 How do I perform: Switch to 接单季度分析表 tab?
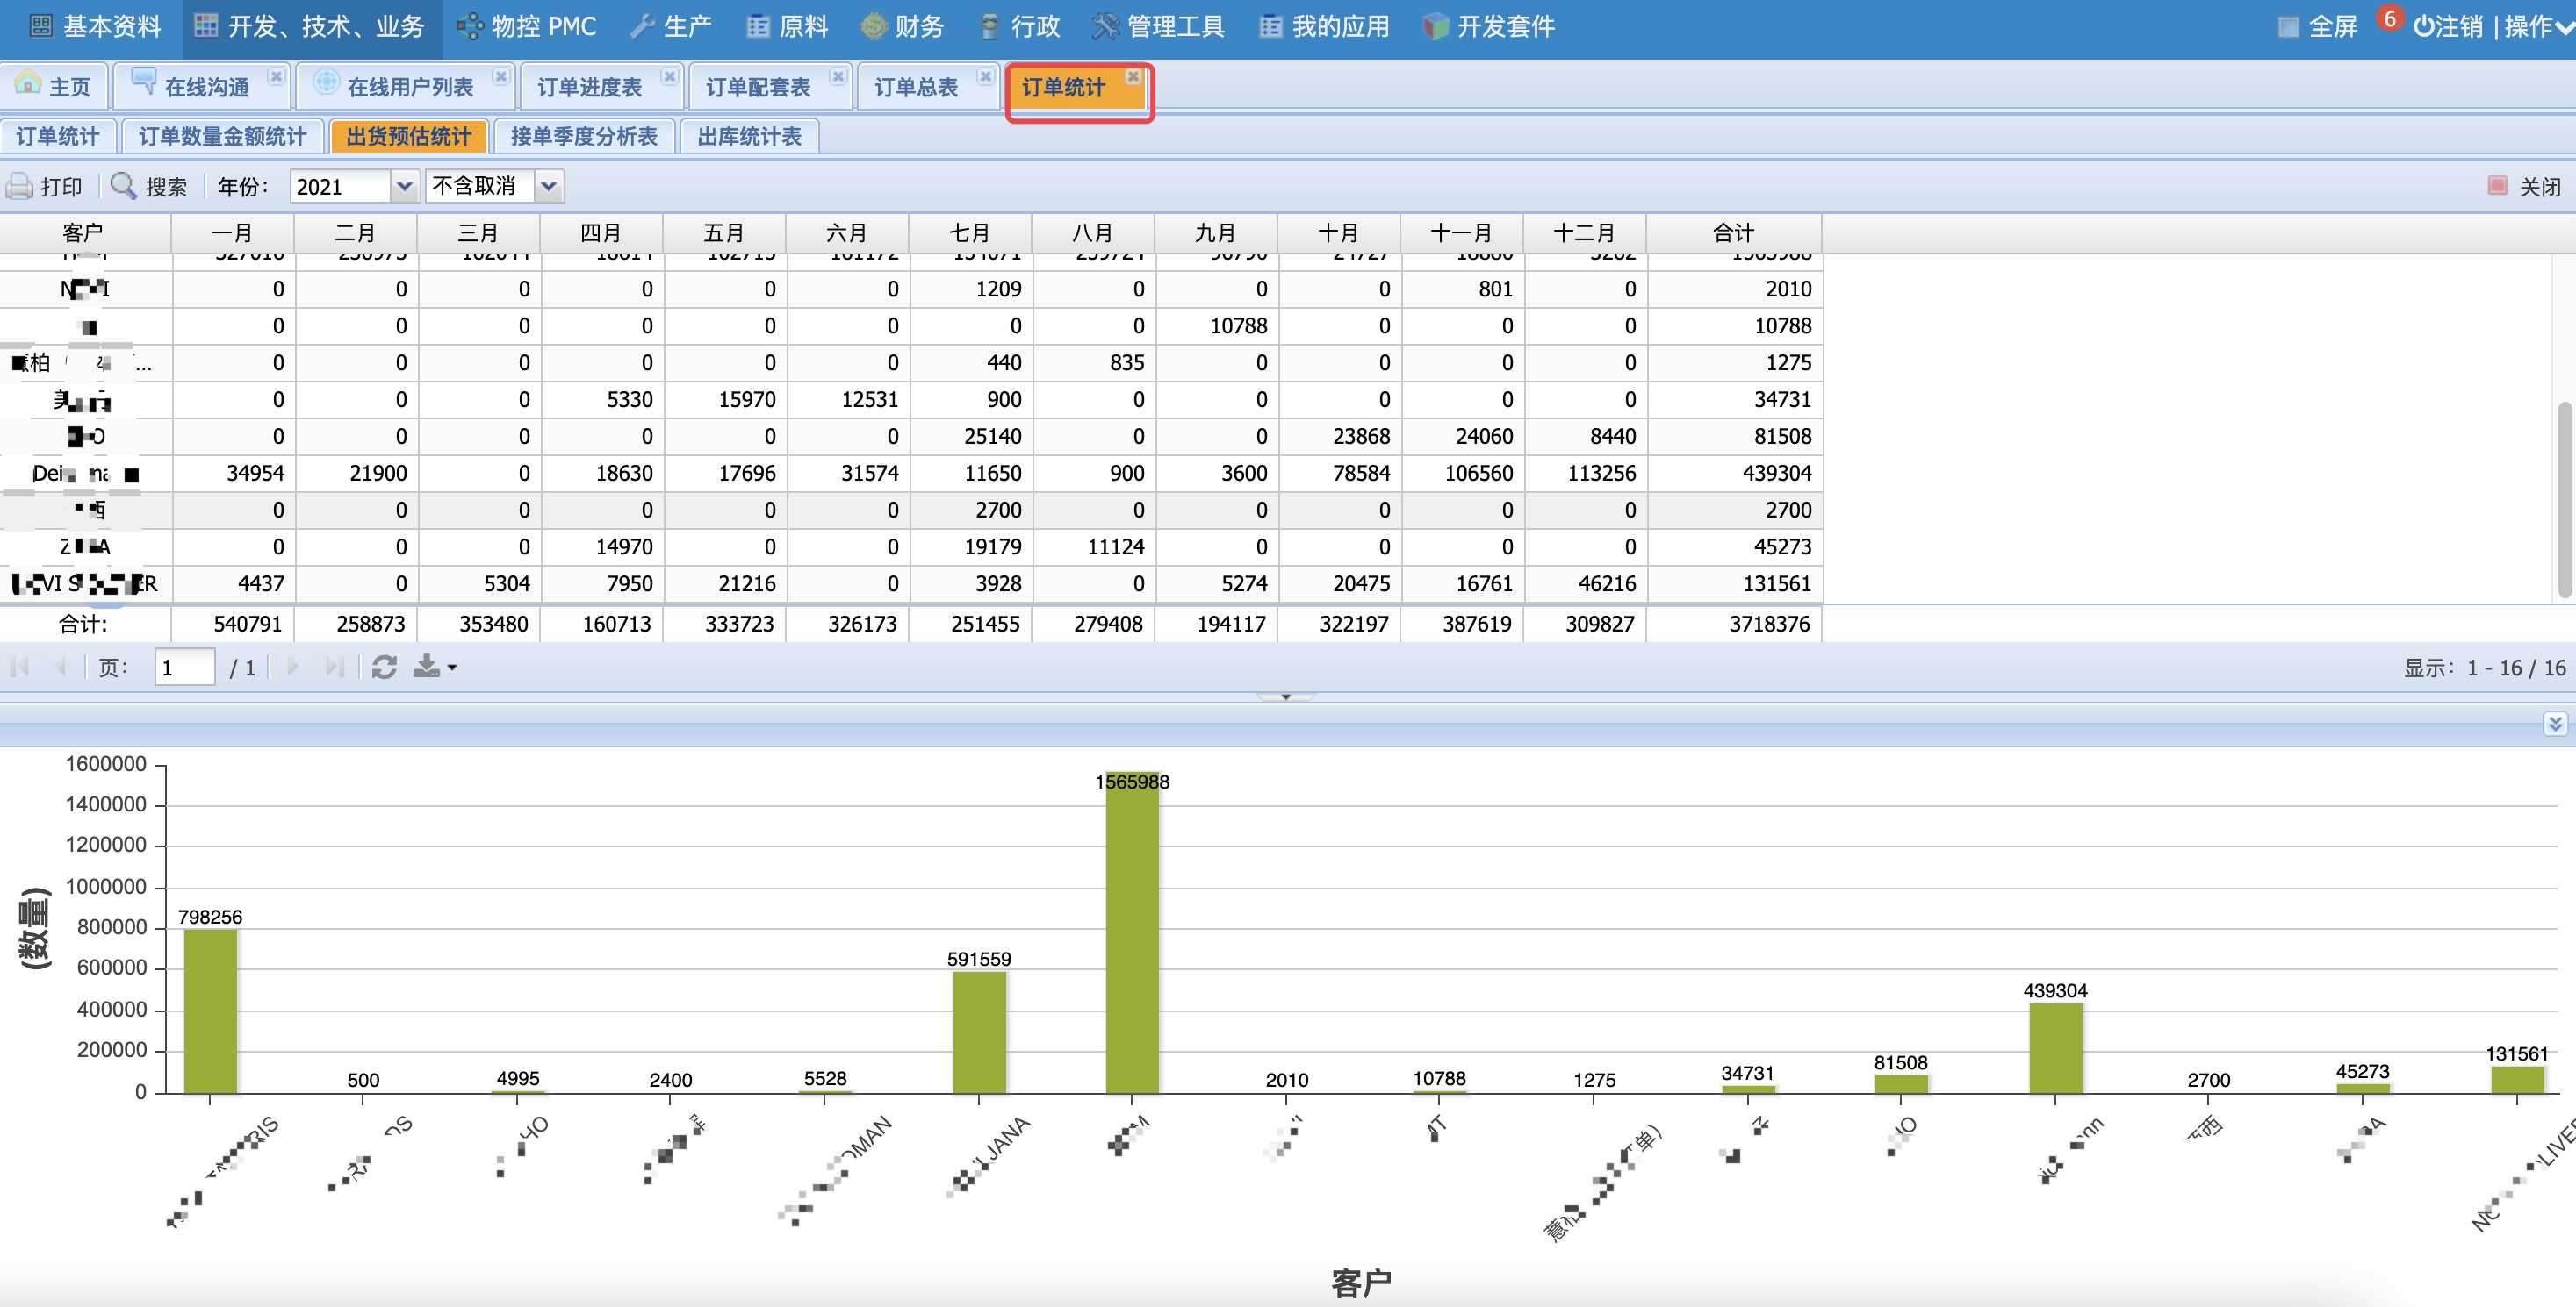tap(584, 137)
